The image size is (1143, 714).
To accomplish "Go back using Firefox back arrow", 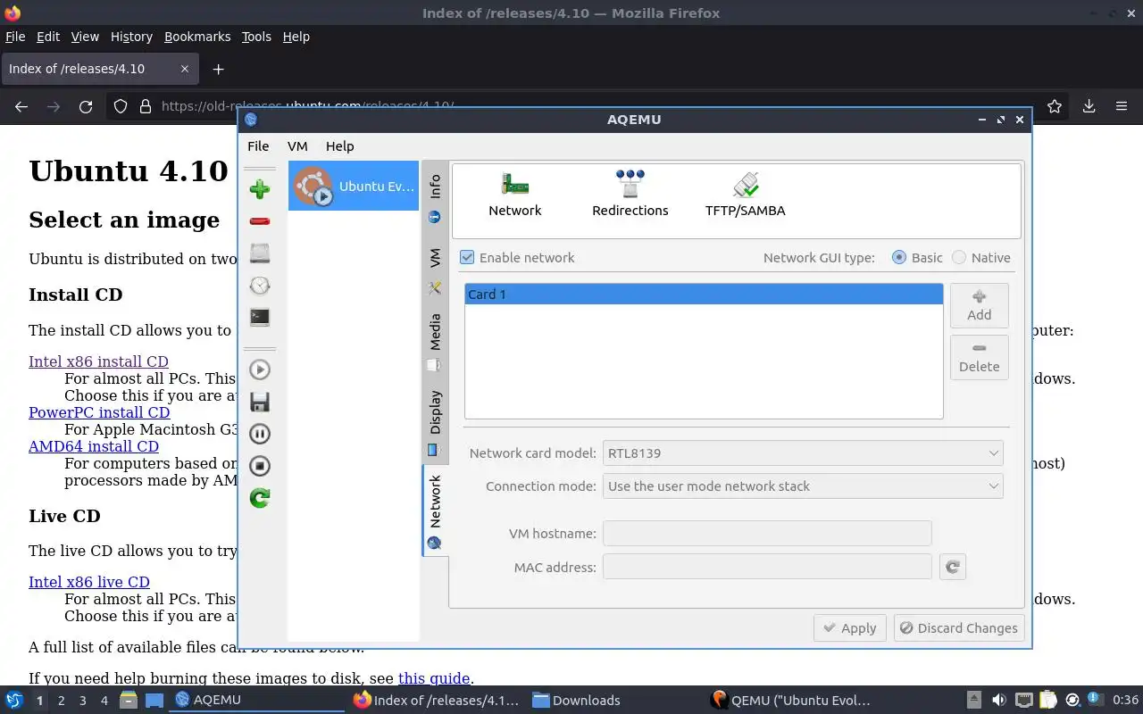I will click(21, 106).
